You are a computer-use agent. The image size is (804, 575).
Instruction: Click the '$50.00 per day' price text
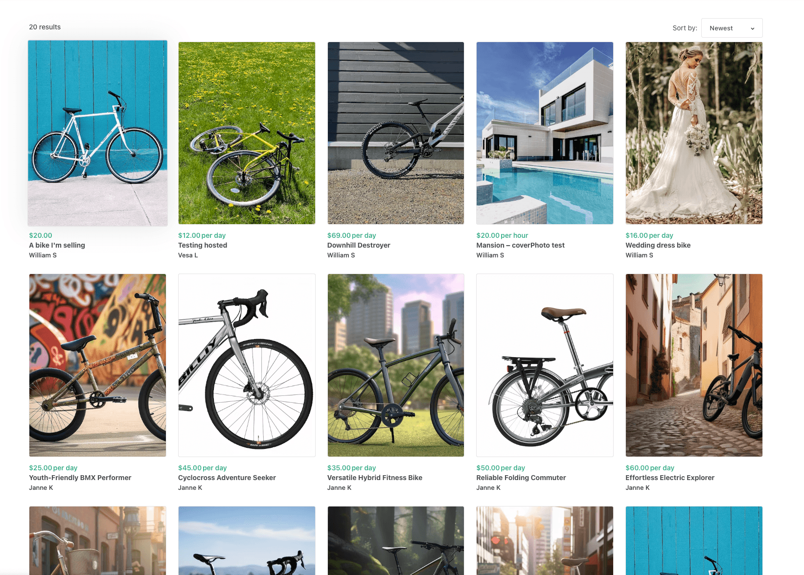(501, 468)
